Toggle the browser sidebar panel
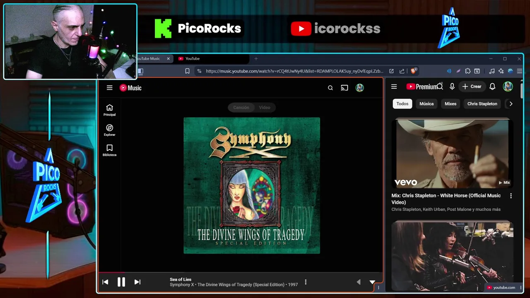 (x=141, y=71)
